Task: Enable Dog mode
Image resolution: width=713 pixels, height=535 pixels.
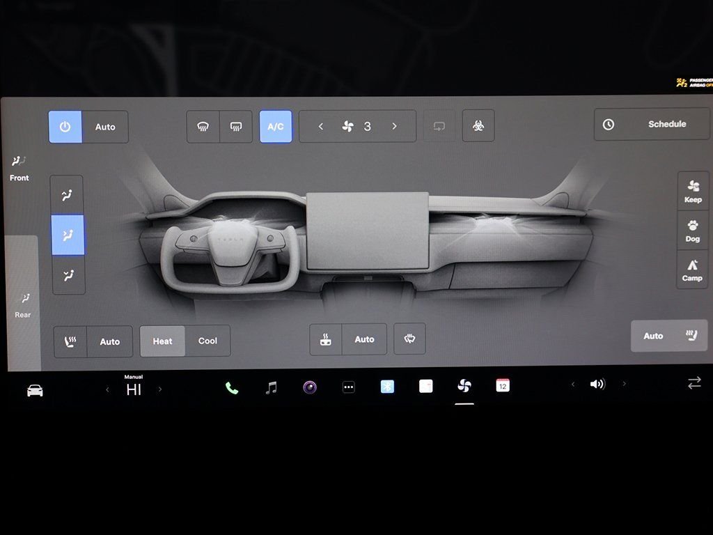Action: tap(692, 231)
